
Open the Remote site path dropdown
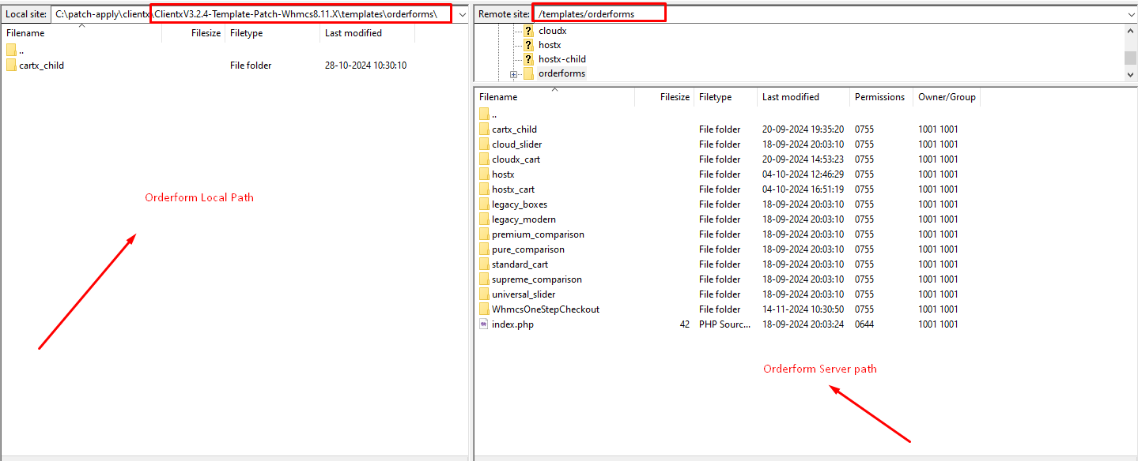1131,14
